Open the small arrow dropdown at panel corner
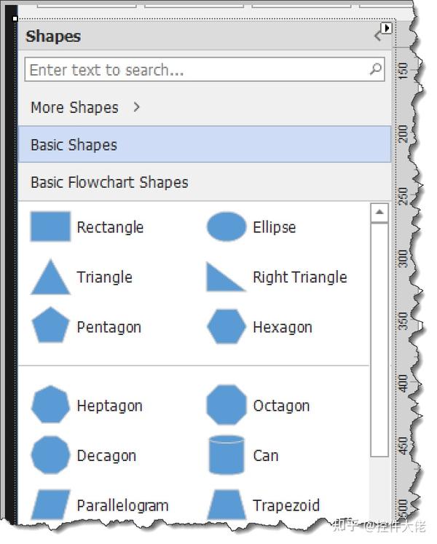Screen dimensions: 437x544 (387, 28)
